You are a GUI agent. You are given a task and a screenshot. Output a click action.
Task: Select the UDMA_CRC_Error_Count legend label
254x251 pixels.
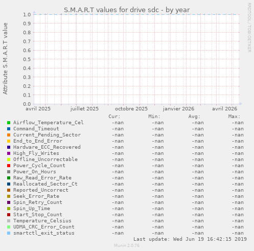click(44, 227)
